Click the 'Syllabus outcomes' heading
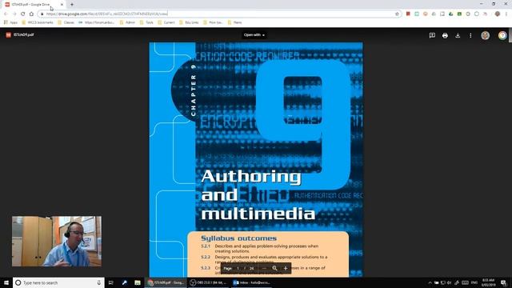This screenshot has height=288, width=512. 238,238
